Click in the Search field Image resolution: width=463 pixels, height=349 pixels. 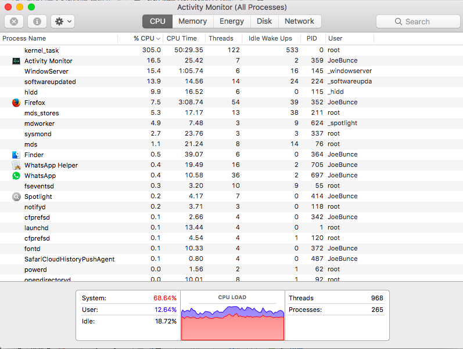coord(418,21)
